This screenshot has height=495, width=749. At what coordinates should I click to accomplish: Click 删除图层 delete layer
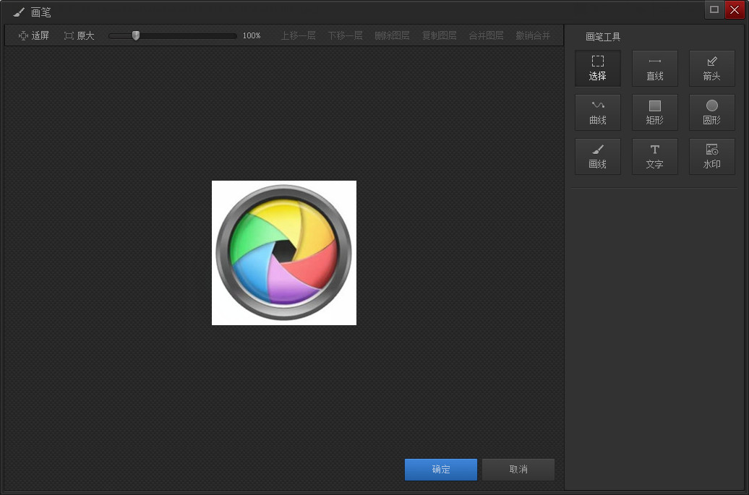point(392,36)
